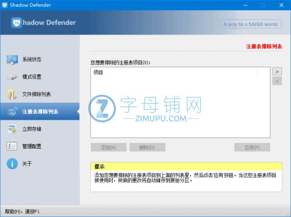The image size is (291, 217).
Task: Go to 文件排除列表 section
Action: [40, 94]
